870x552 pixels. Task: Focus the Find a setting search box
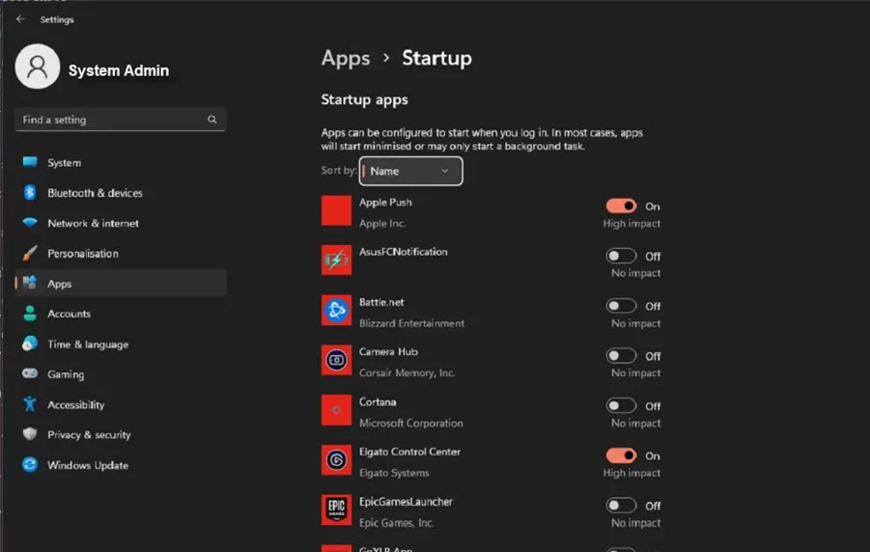121,120
